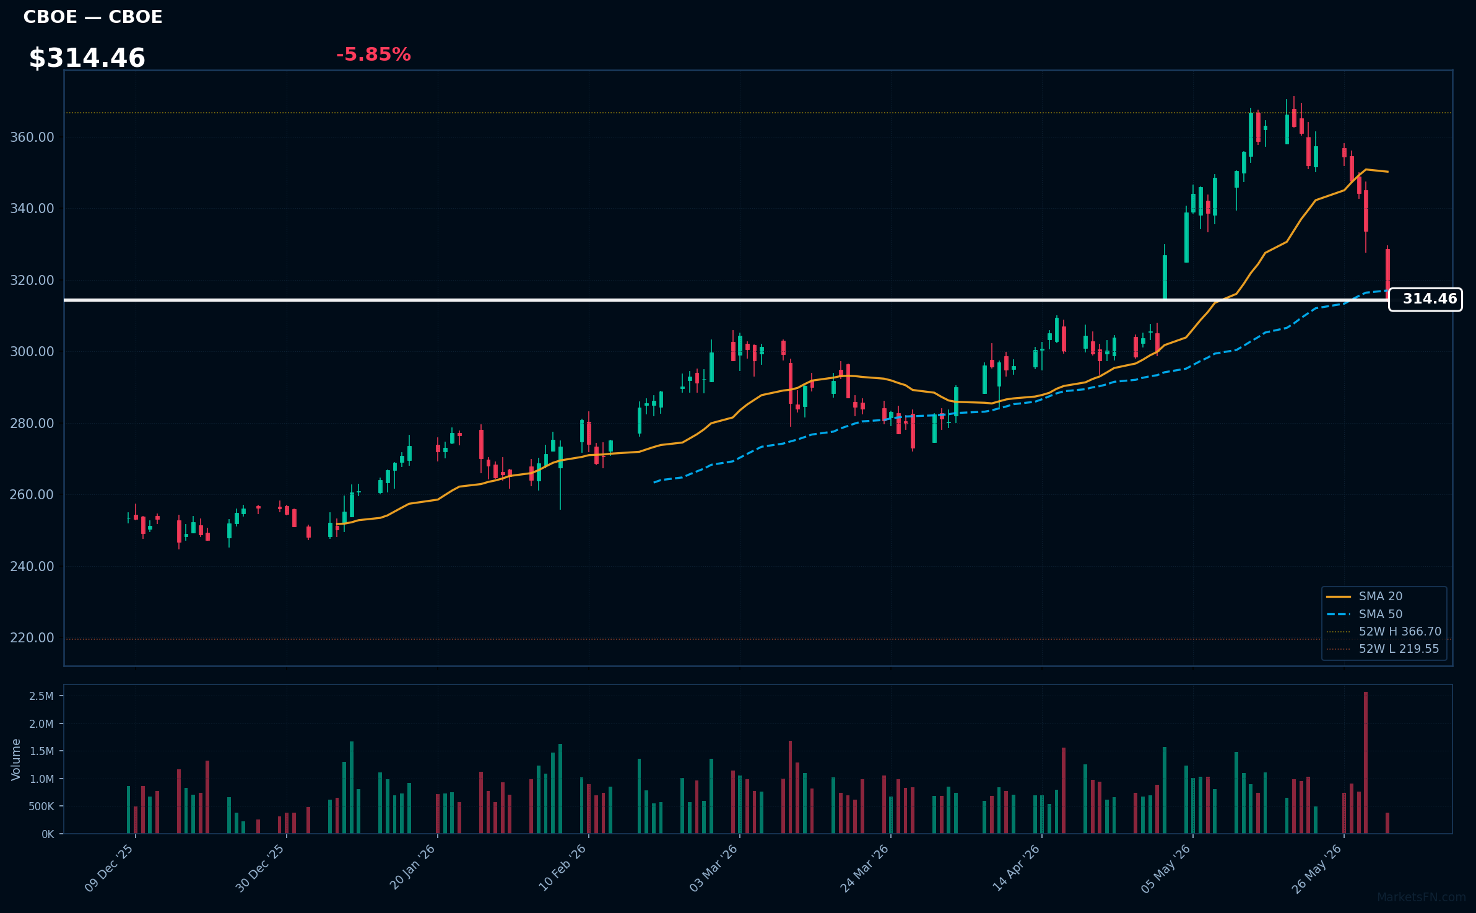
Task: Click the 10 Feb '26 date label
Action: pyautogui.click(x=563, y=868)
